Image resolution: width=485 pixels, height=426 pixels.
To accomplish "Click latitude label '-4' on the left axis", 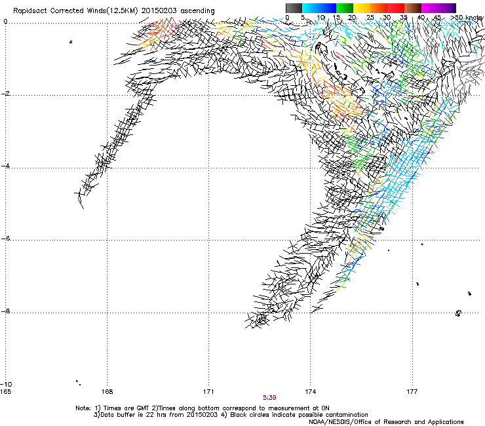I will click(x=5, y=166).
